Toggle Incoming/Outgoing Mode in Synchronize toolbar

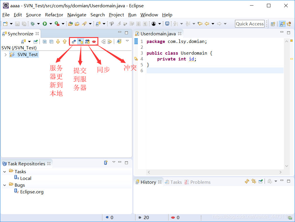[87, 41]
